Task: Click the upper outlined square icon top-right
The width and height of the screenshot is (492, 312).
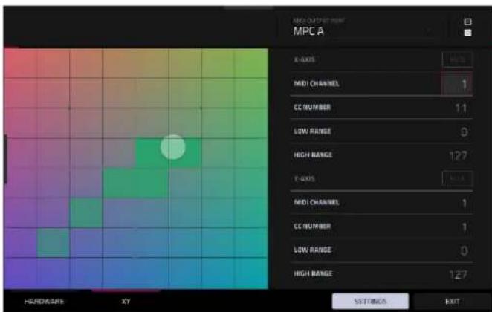Action: 467,22
